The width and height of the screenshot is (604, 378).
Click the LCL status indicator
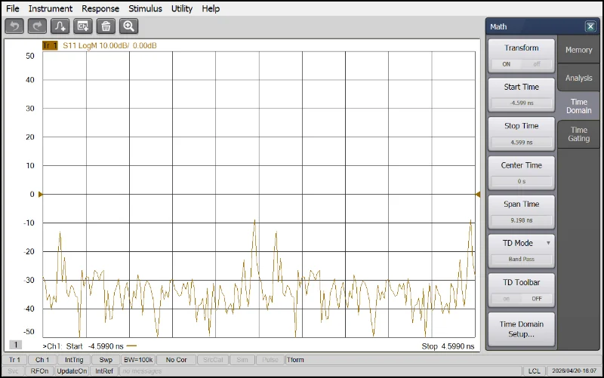pos(534,371)
